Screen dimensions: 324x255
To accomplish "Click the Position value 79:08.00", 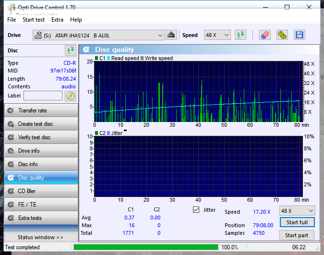I will coord(263,225).
